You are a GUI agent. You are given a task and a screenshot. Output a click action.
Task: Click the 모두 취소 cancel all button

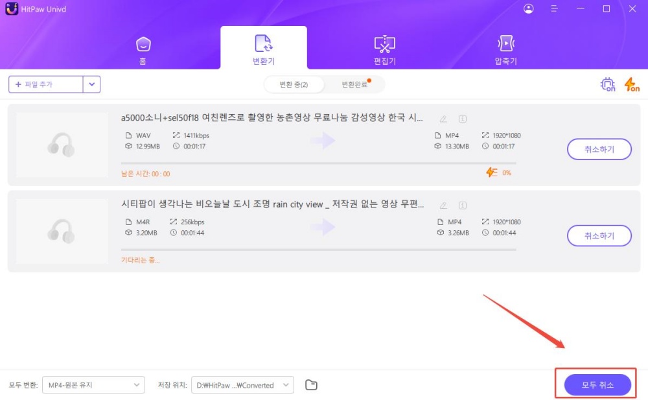pos(597,385)
